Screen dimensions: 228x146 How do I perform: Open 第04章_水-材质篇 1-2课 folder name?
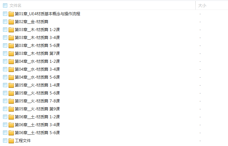coord(37,61)
